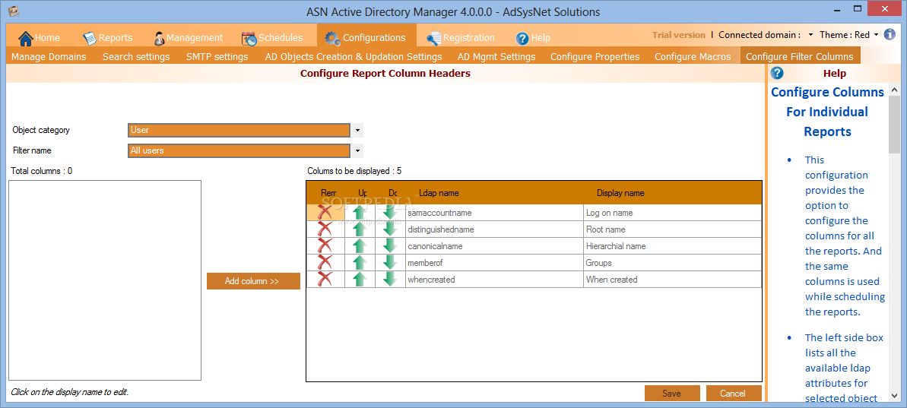This screenshot has height=408, width=907.
Task: Open the SMTP settings tab
Action: 217,57
